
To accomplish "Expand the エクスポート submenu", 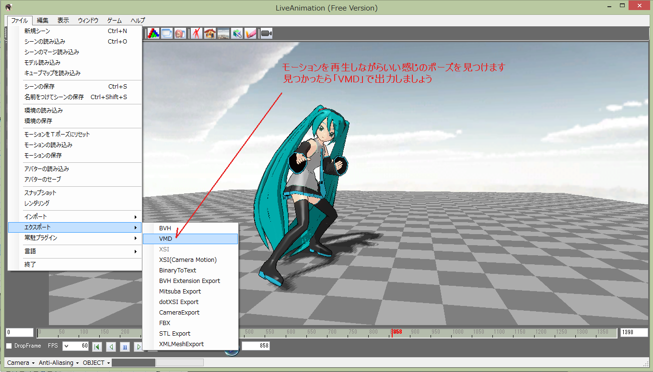I will 75,227.
